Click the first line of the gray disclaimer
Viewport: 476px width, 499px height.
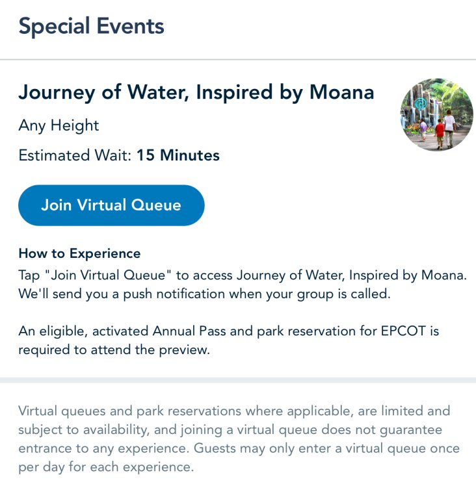coord(234,411)
